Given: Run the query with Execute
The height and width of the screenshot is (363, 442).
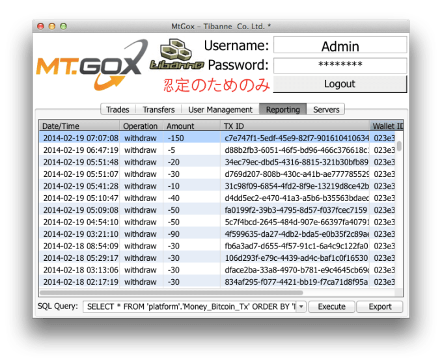Looking at the screenshot, I should click(331, 306).
